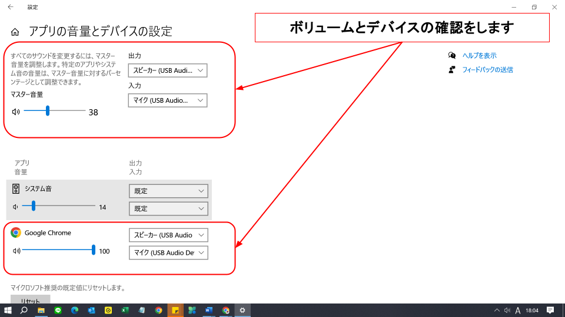Open Excel from the taskbar
Image resolution: width=565 pixels, height=317 pixels.
point(125,310)
